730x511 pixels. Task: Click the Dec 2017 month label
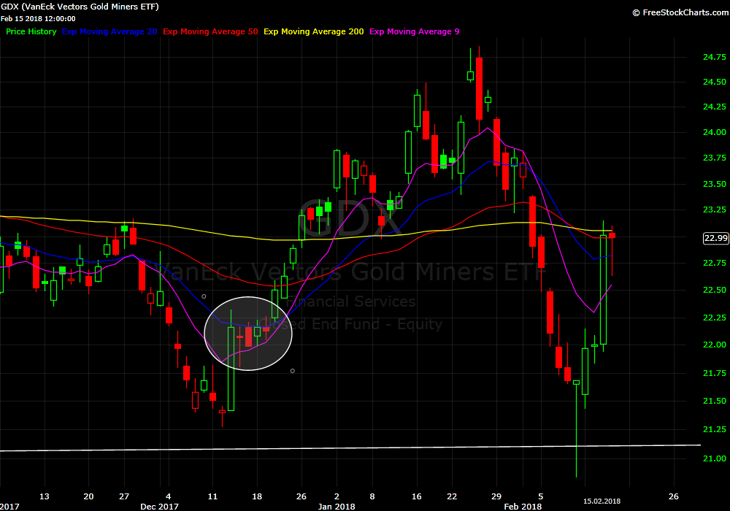click(159, 507)
